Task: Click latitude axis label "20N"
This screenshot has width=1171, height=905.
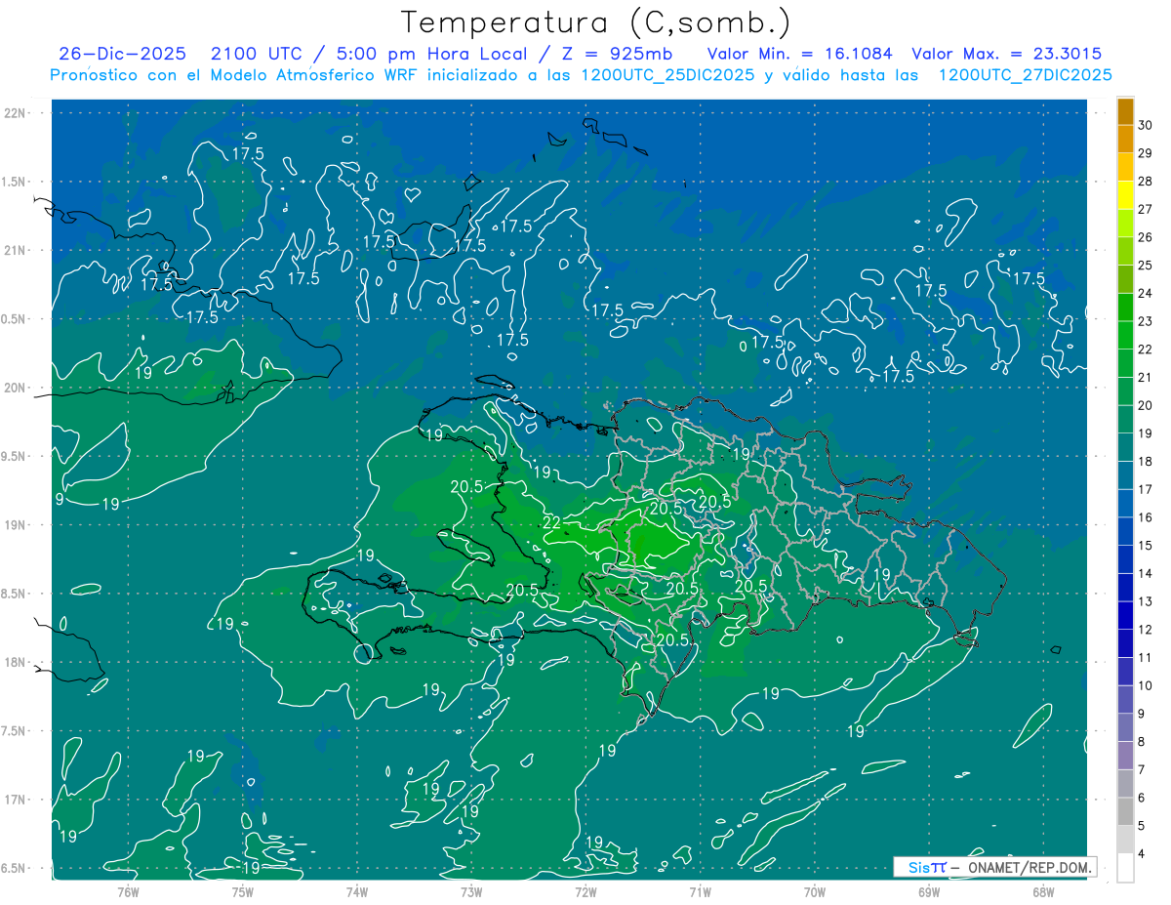Action: click(x=15, y=388)
